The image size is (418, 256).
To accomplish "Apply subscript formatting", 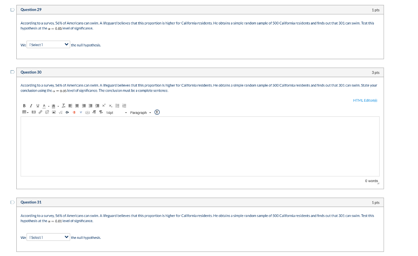I will 110,106.
